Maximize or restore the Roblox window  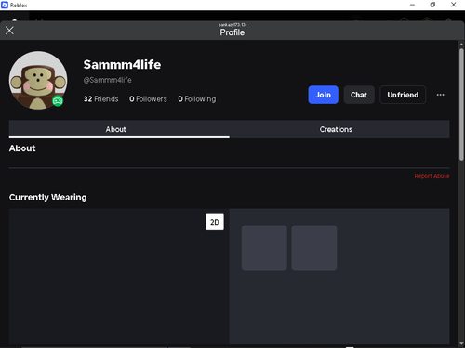[x=432, y=5]
